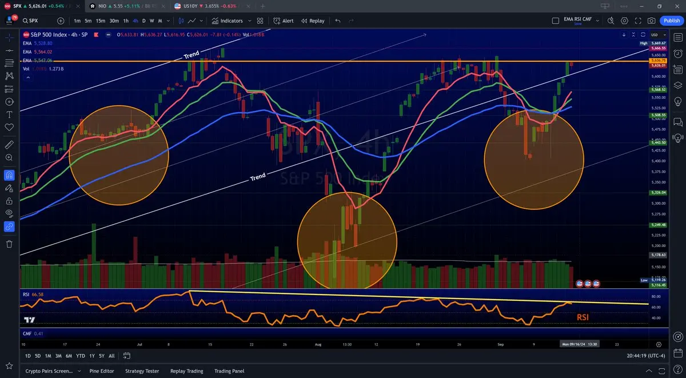
Task: Open the symbol search field SPX
Action: click(x=37, y=21)
